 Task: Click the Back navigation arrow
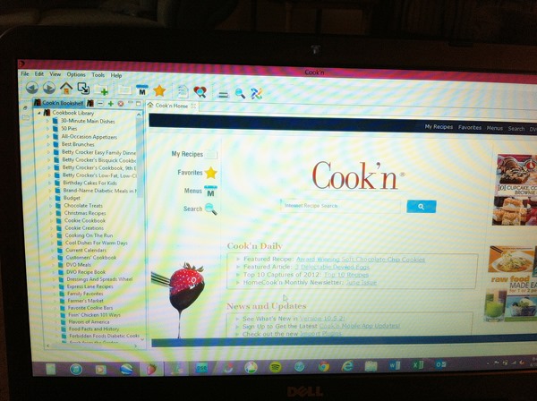[32, 88]
